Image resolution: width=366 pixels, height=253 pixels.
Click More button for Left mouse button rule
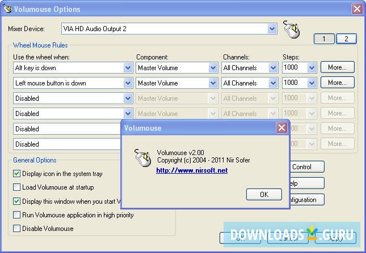click(337, 83)
